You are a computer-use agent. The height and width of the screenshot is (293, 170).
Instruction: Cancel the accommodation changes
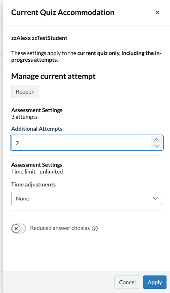[127, 282]
